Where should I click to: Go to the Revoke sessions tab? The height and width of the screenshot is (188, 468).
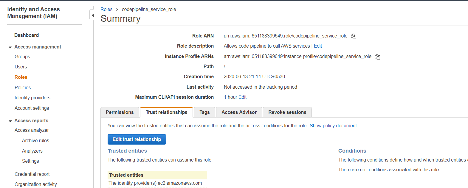click(287, 112)
